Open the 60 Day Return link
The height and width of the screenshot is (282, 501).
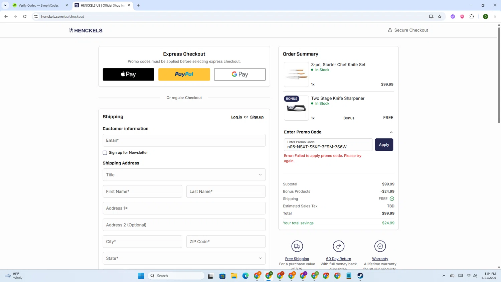338,259
